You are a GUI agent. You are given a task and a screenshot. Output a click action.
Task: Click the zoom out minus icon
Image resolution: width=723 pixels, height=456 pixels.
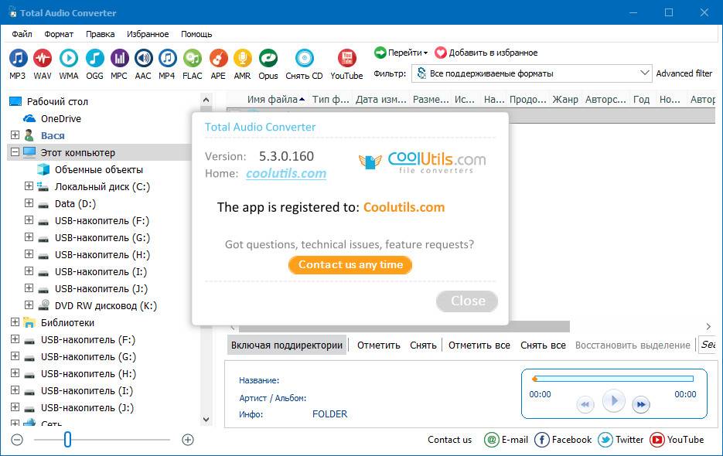coord(17,440)
